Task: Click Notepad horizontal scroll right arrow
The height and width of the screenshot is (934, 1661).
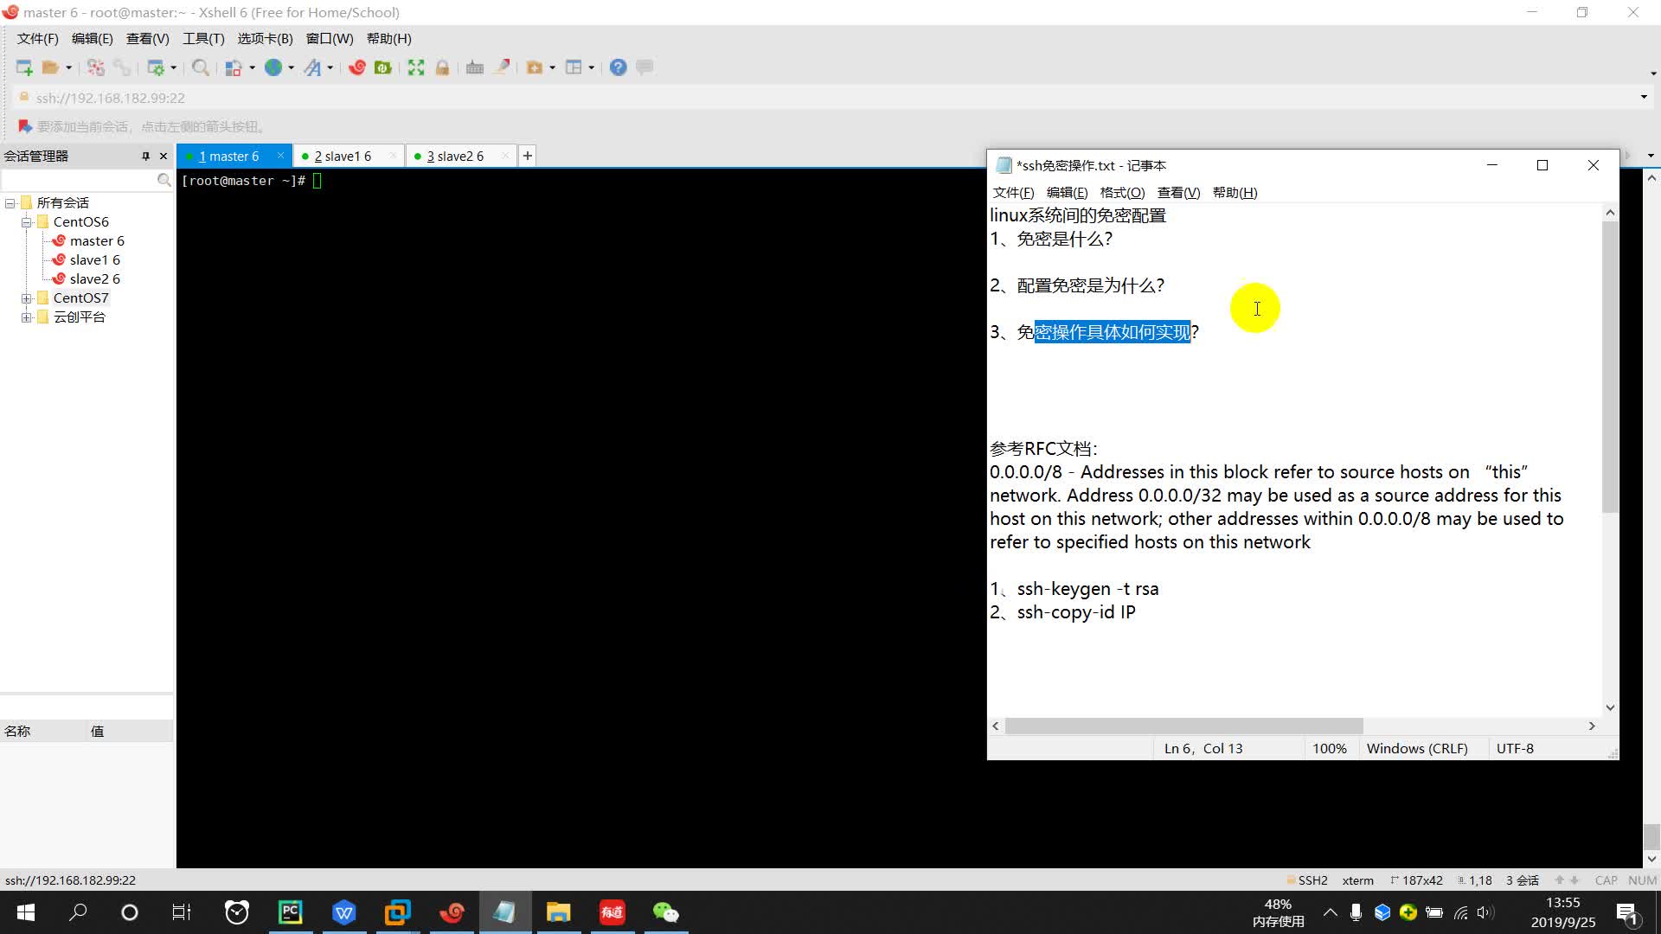Action: [x=1591, y=726]
